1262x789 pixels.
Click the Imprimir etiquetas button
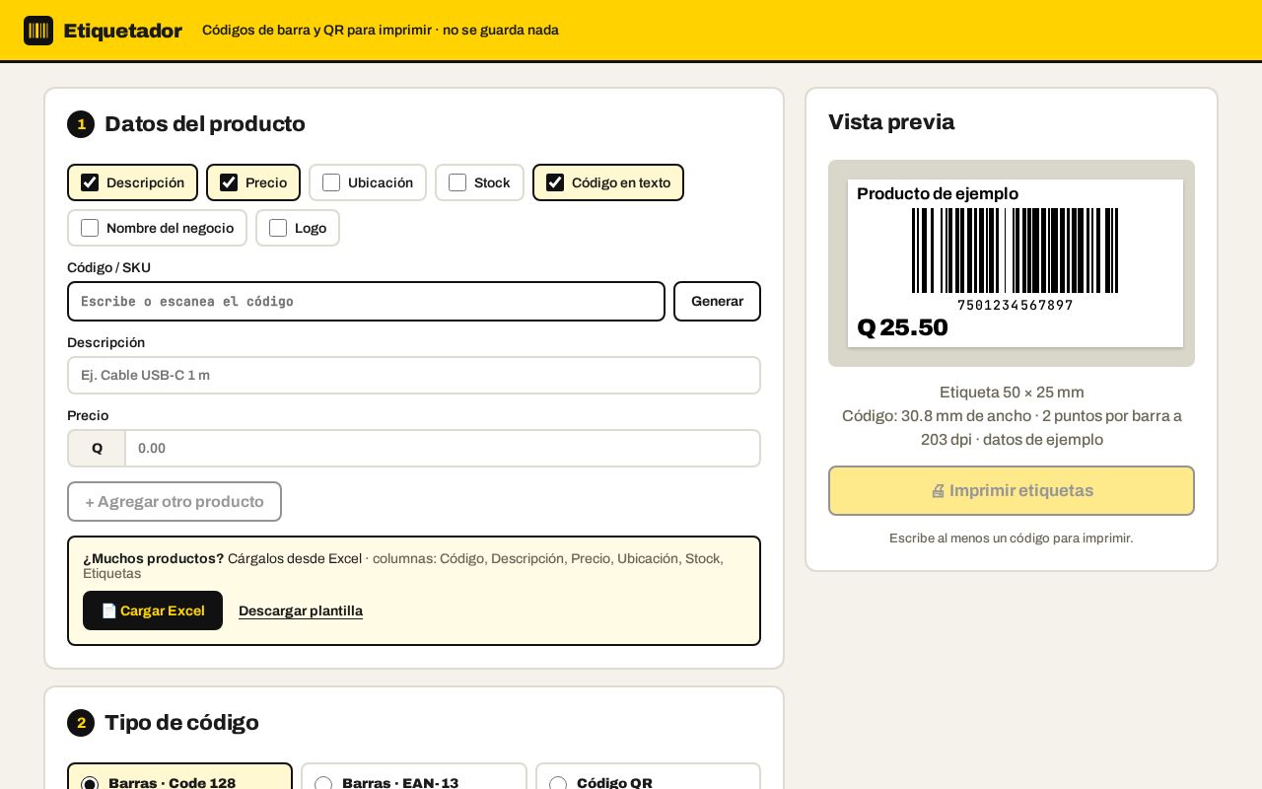tap(1012, 490)
